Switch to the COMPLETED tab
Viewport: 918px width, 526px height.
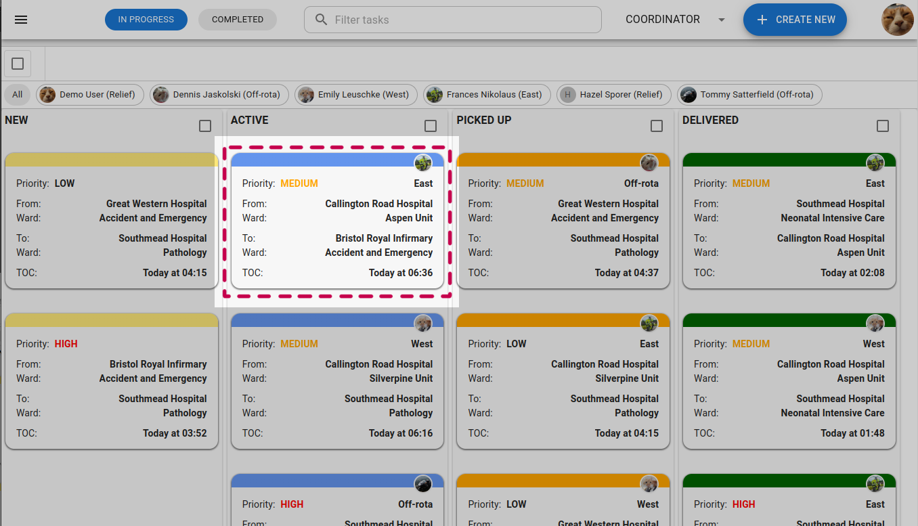pos(237,19)
